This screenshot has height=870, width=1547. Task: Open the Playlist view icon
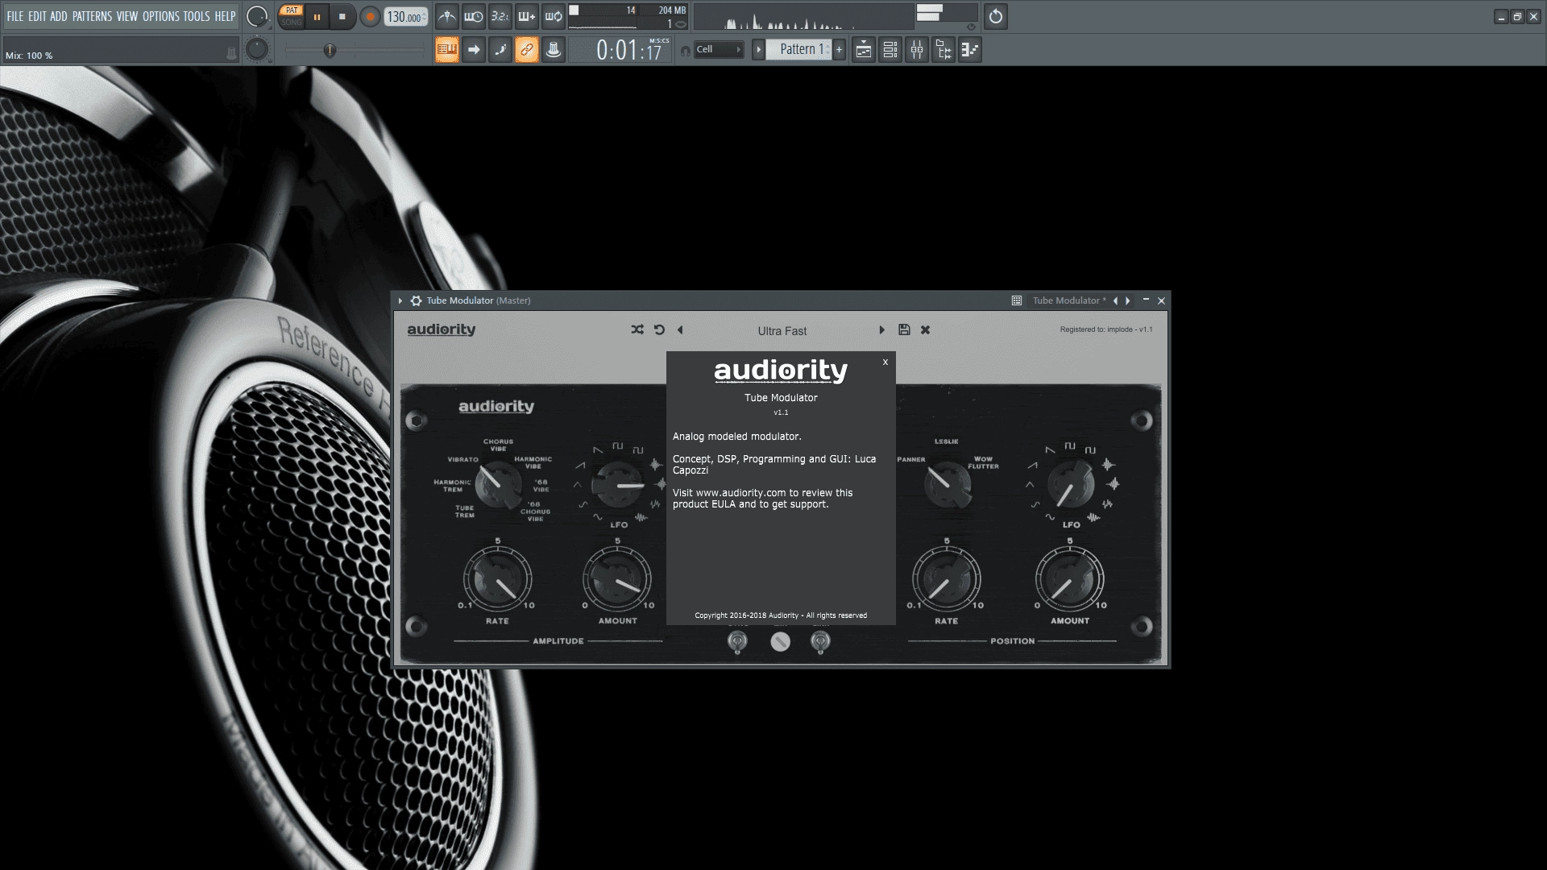(863, 50)
